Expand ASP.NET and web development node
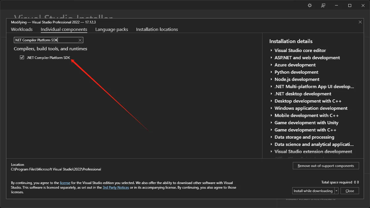 [271, 58]
